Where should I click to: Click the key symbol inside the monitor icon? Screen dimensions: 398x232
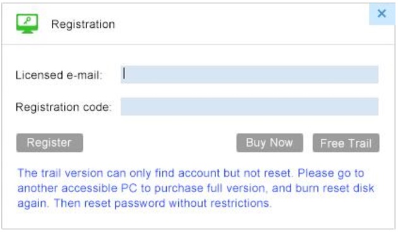(27, 20)
